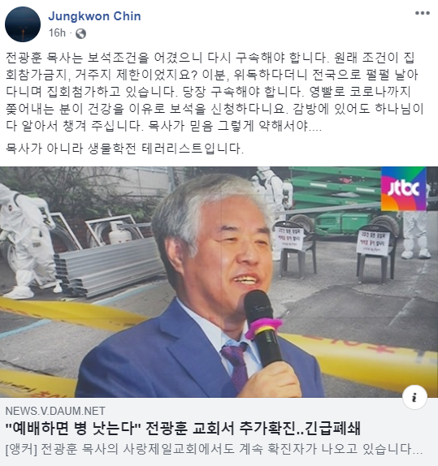This screenshot has width=438, height=466.
Task: Click the round info icon on link preview
Action: point(414,397)
